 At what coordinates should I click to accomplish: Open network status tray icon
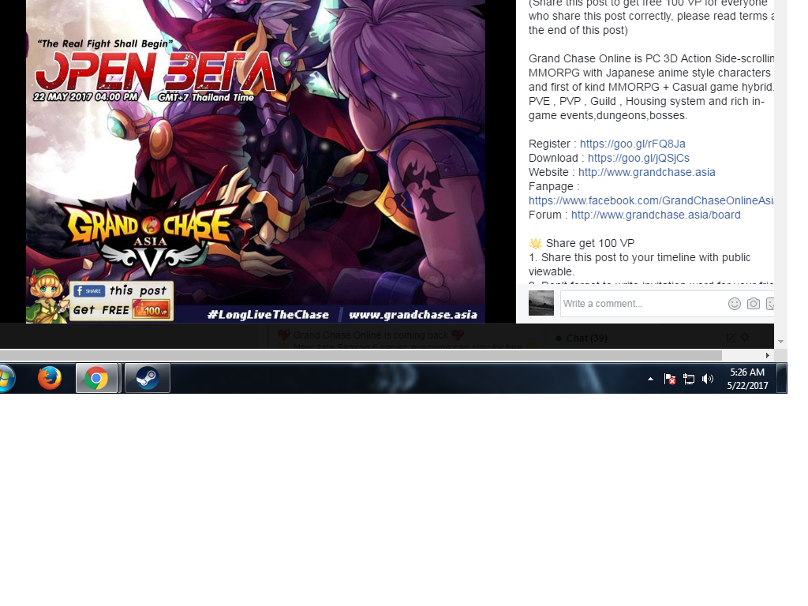click(x=689, y=380)
